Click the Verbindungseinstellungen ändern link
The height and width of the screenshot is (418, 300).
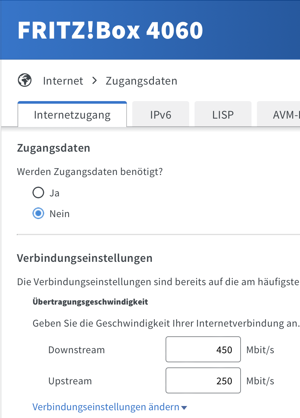click(106, 407)
